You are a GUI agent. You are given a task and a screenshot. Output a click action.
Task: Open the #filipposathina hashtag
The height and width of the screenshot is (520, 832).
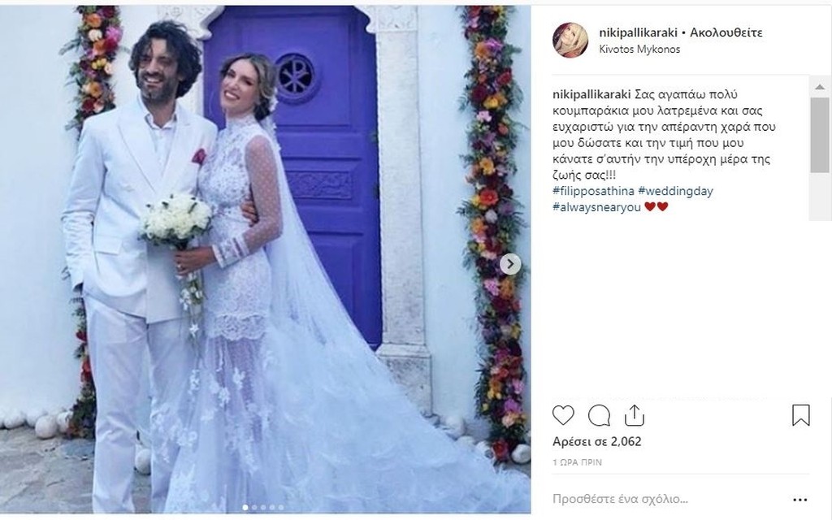pos(593,191)
